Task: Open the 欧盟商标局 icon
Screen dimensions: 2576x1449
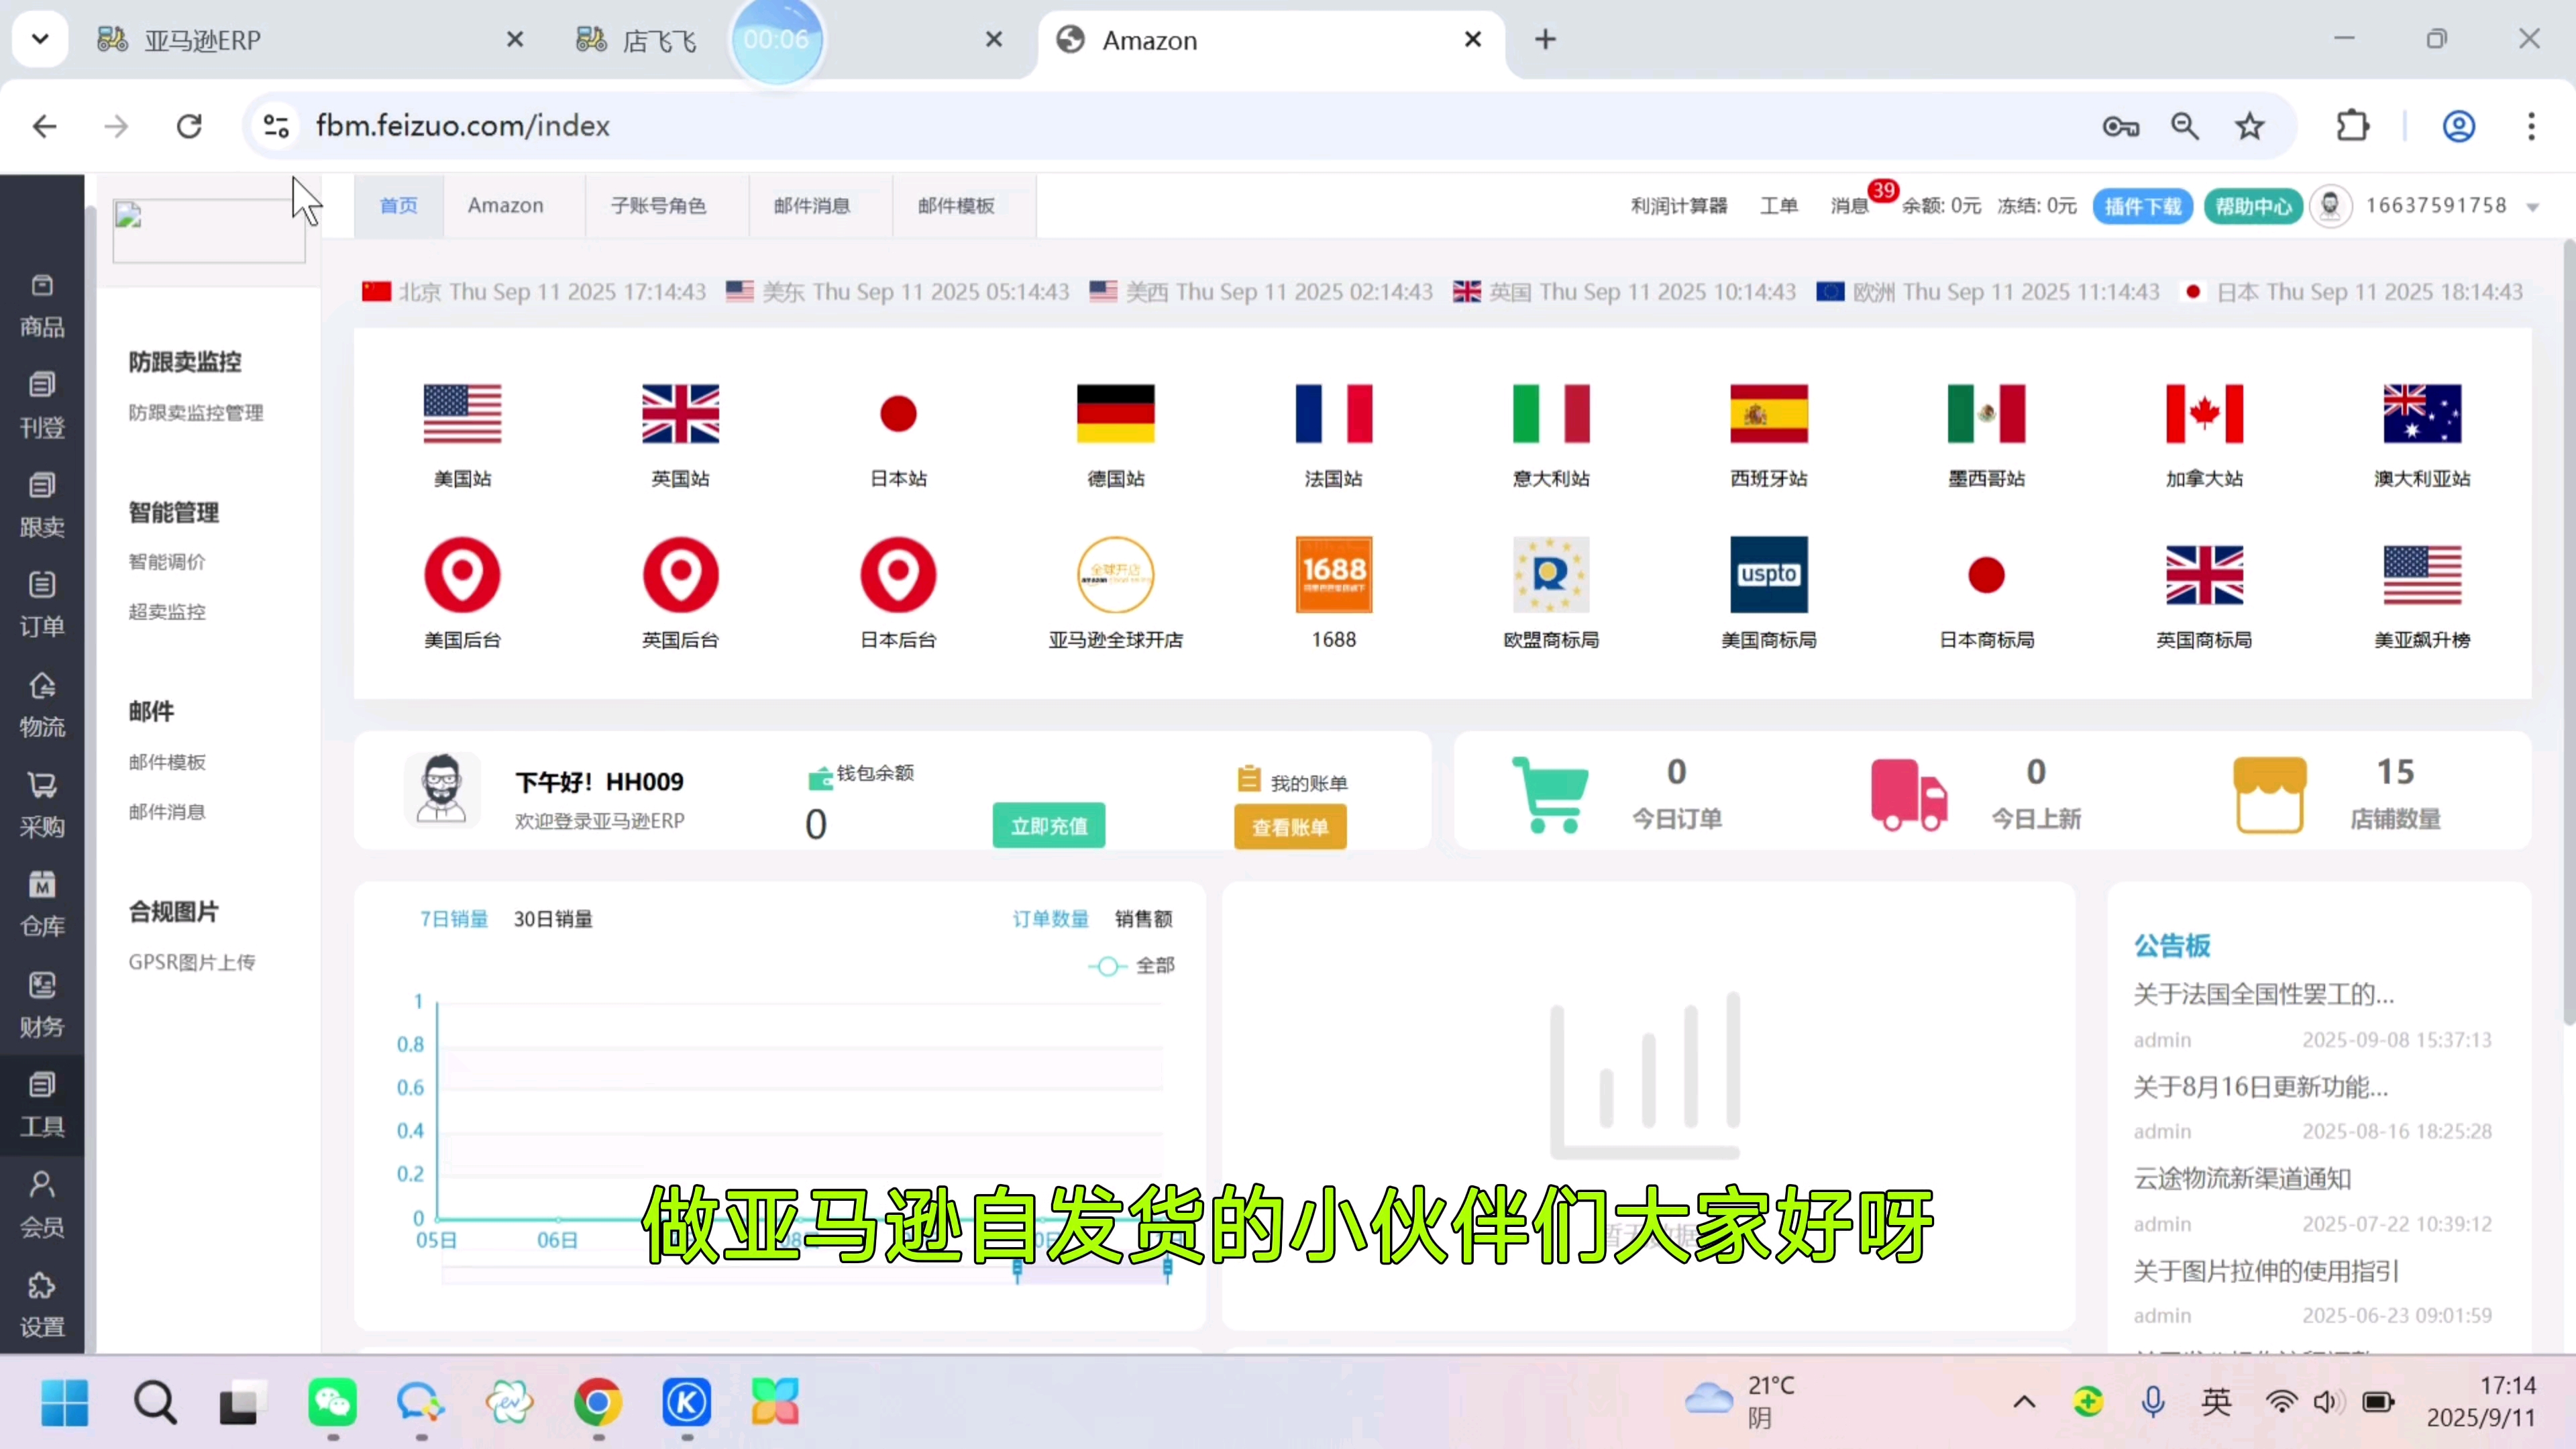Action: pos(1551,575)
